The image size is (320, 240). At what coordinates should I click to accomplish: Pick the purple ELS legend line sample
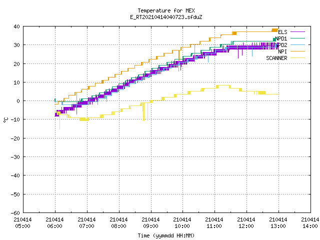pos(297,32)
